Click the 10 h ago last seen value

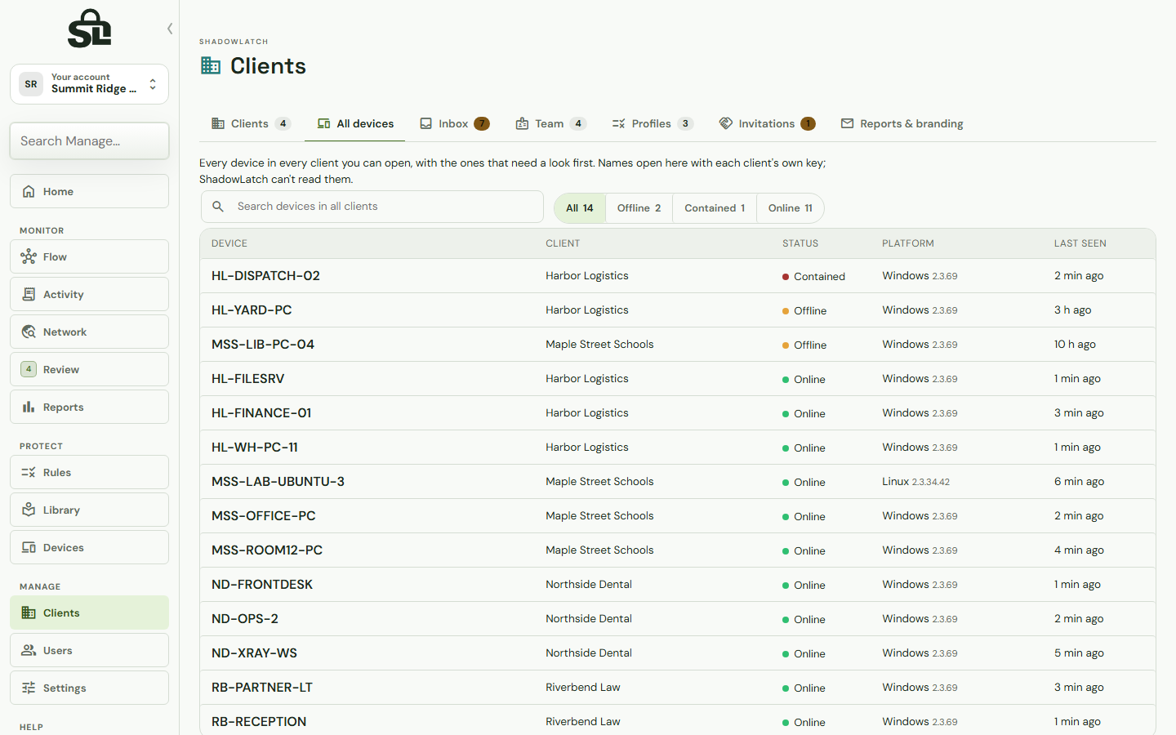pos(1075,345)
